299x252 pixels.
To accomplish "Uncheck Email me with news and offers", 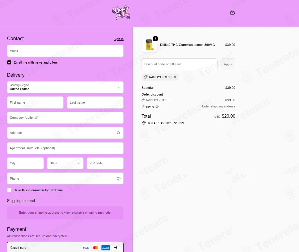I will point(9,62).
